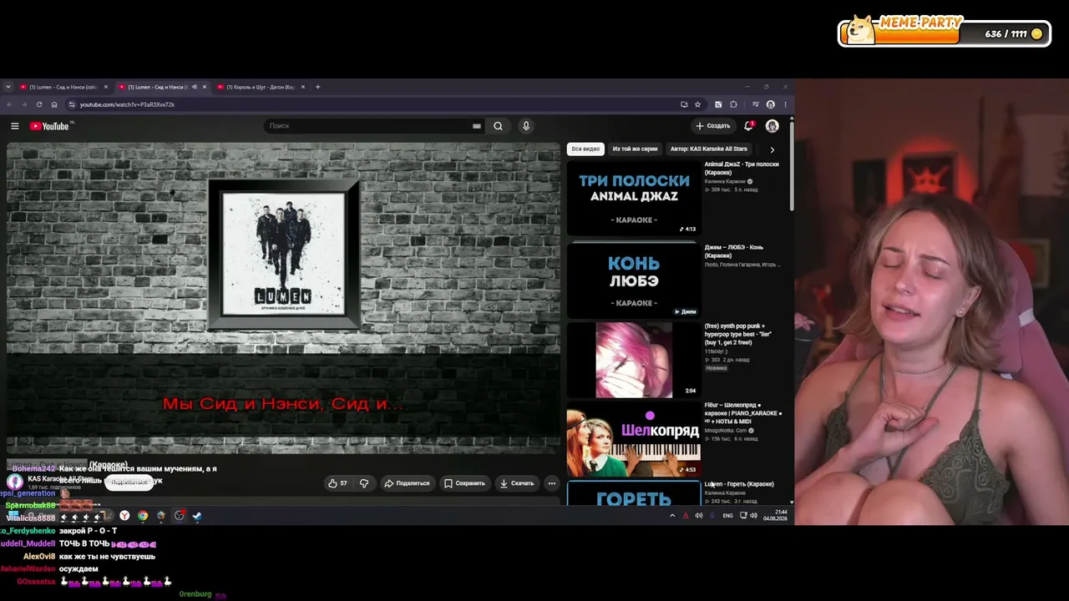1069x601 pixels.
Task: Open the system volume speaker icon
Action: click(x=753, y=516)
